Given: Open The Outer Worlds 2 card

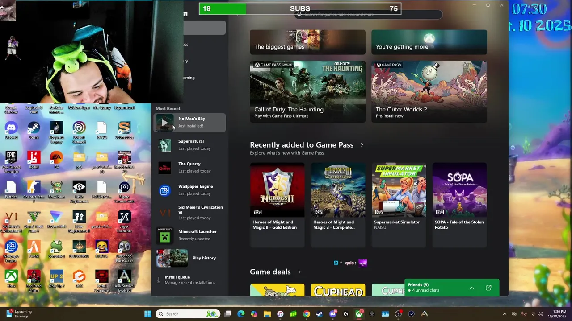Looking at the screenshot, I should point(429,91).
